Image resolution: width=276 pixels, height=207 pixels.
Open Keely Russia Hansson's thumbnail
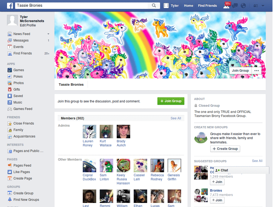[x=123, y=165]
